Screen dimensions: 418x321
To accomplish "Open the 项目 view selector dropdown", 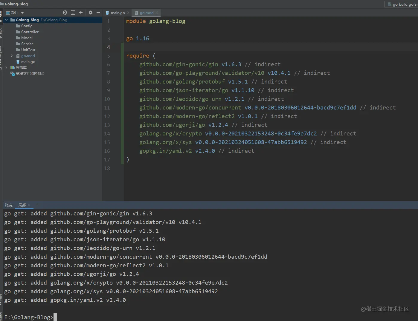I will tap(15, 13).
